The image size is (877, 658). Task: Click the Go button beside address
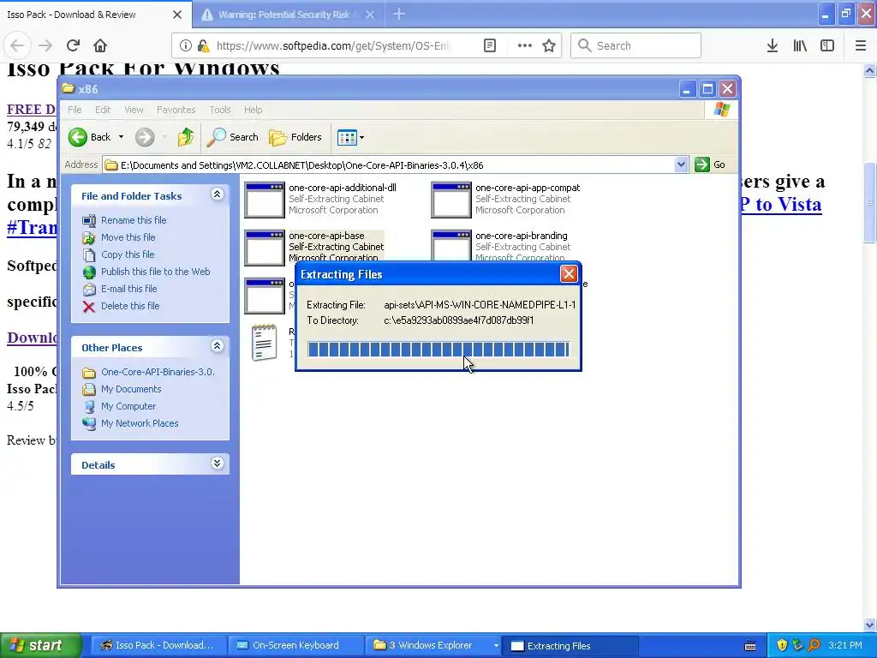[710, 165]
